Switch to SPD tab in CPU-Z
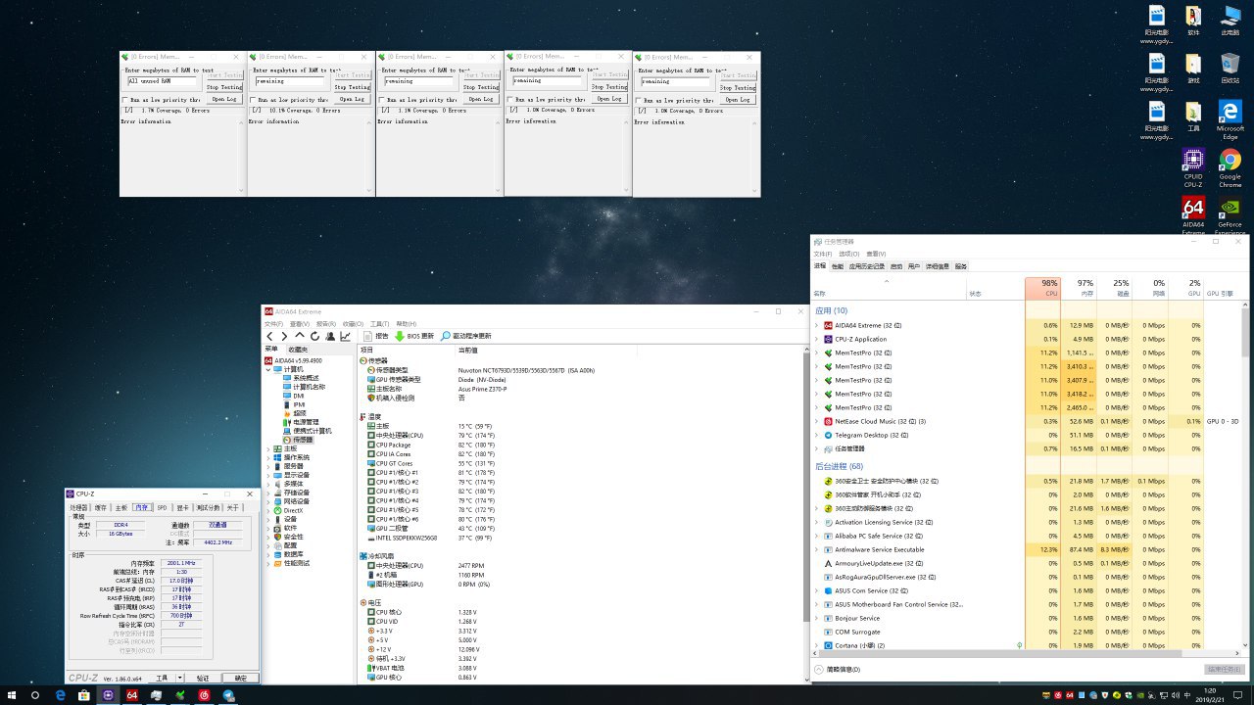 coord(162,508)
